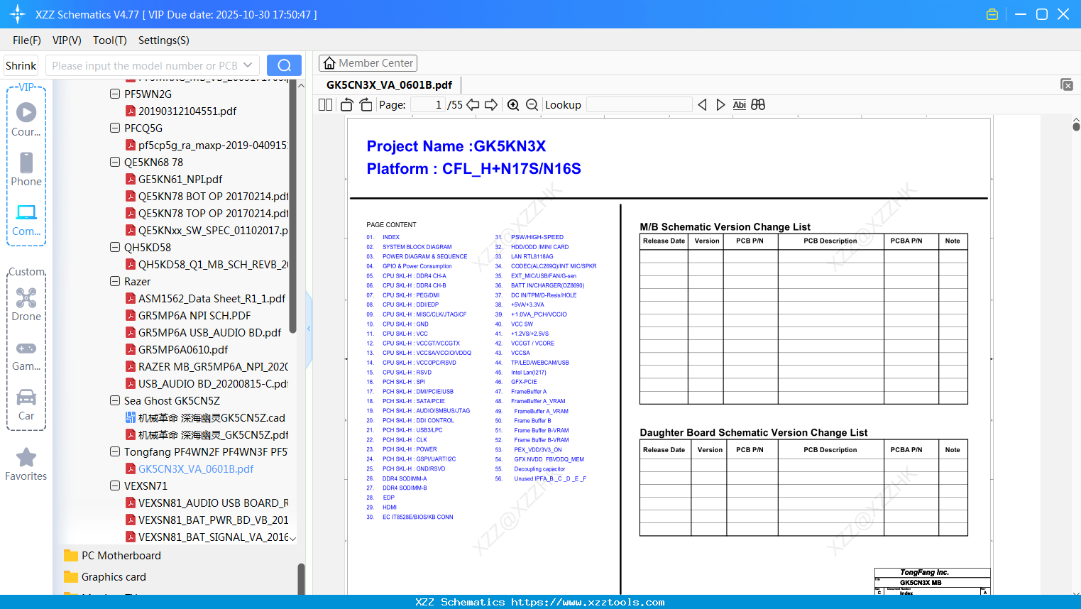
Task: Open QE5KN78 TOP OP 20170214.pdf
Action: (214, 213)
